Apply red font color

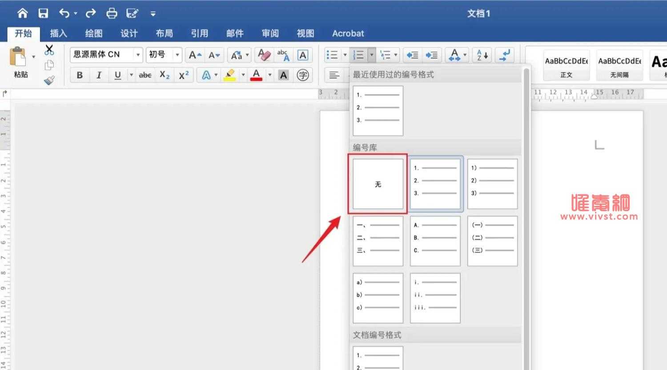[x=256, y=75]
